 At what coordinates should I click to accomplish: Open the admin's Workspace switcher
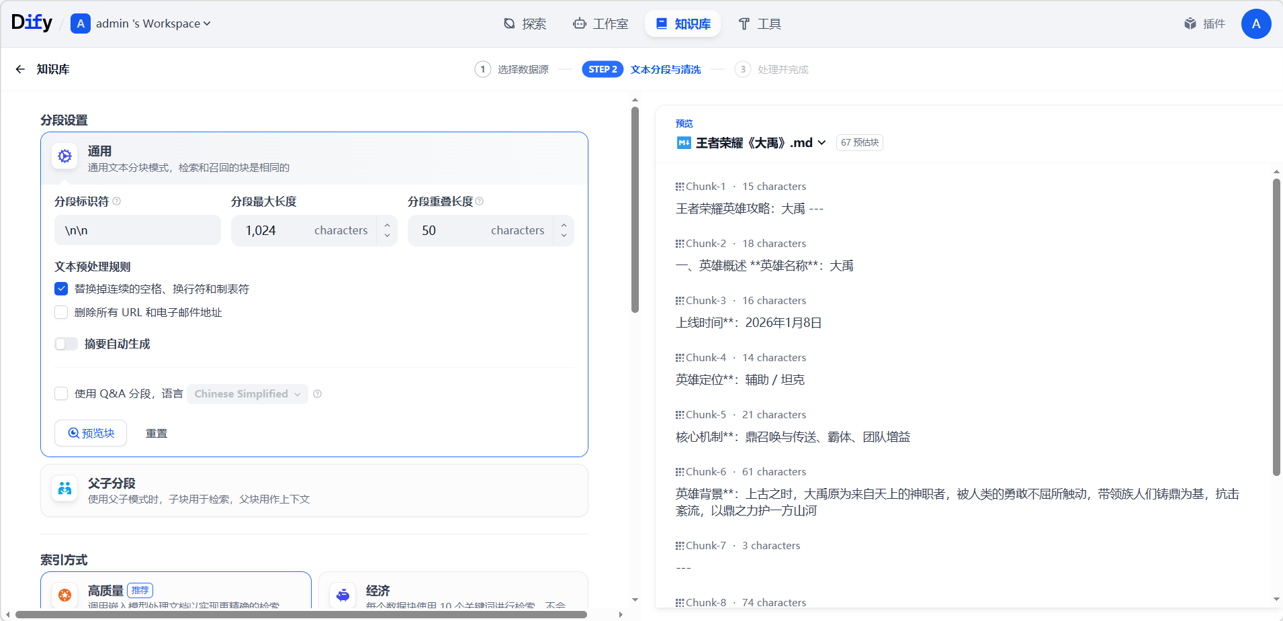153,23
